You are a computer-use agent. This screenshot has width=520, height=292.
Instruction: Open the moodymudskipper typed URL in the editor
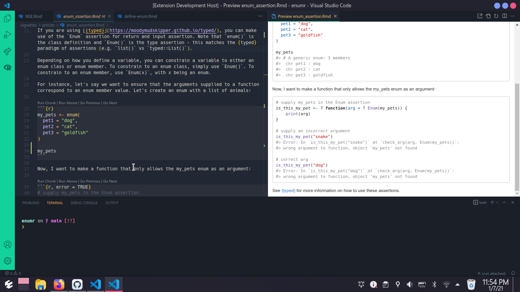(164, 31)
